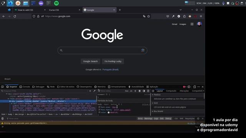Collapse the Grid section
Image resolution: width=246 pixels, height=138 pixels.
click(153, 103)
